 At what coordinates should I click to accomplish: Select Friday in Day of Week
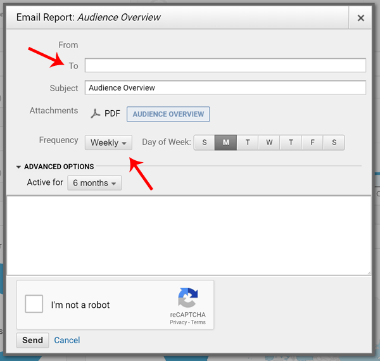[312, 142]
